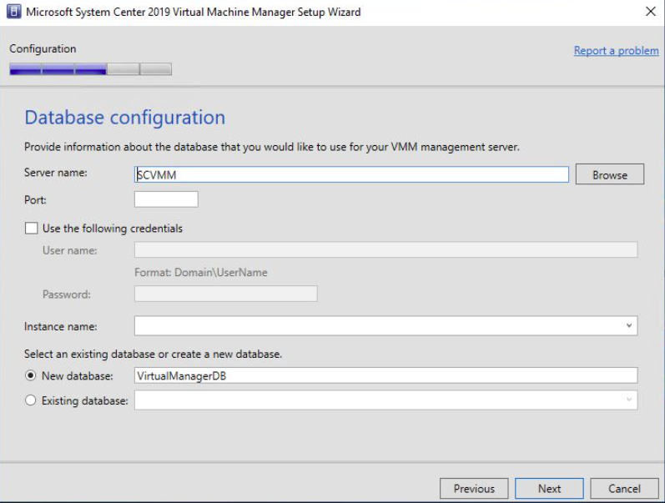Image resolution: width=665 pixels, height=503 pixels.
Task: Click the setup wizard title bar icon
Action: pyautogui.click(x=13, y=12)
